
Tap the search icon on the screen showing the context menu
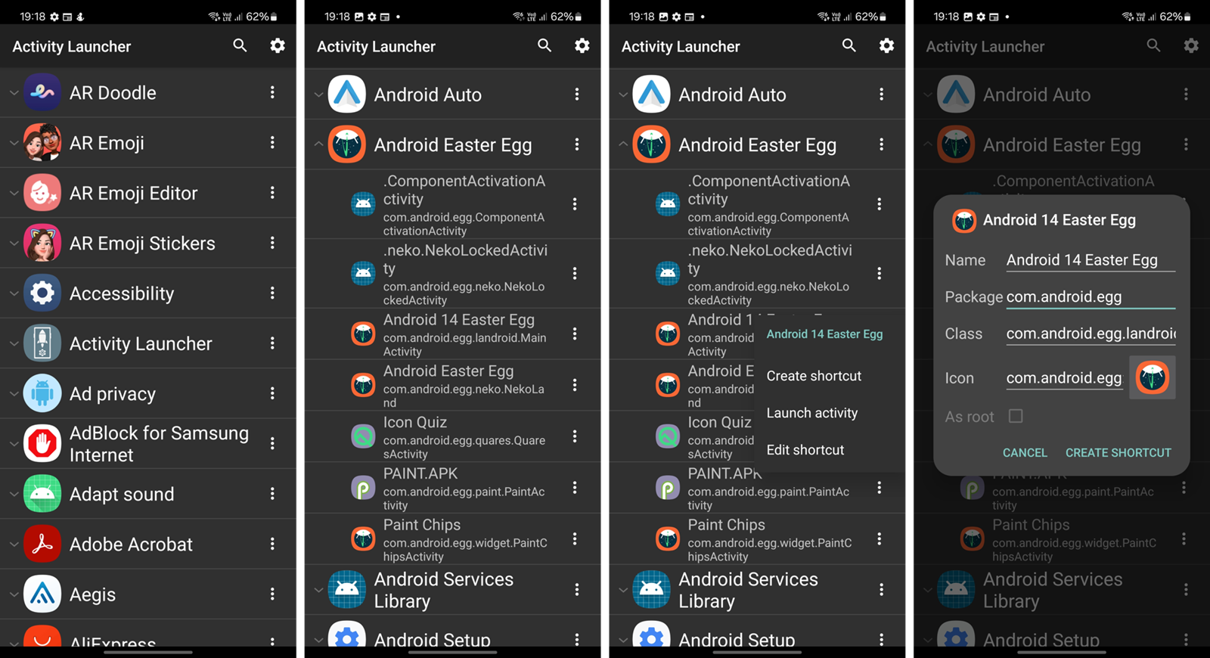click(849, 45)
